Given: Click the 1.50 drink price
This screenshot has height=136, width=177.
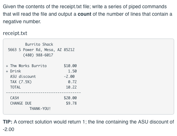Looking at the screenshot, I should coord(72,71).
